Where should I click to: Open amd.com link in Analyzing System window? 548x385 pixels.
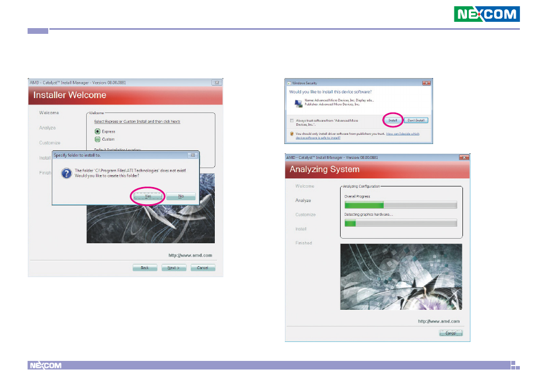click(439, 321)
